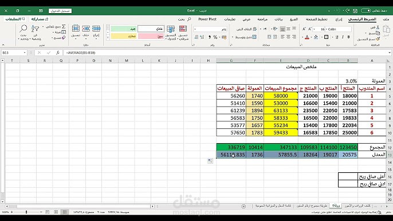Click the Save disk icon

pyautogui.click(x=355, y=11)
